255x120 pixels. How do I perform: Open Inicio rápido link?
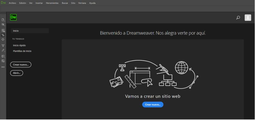coord(19,46)
